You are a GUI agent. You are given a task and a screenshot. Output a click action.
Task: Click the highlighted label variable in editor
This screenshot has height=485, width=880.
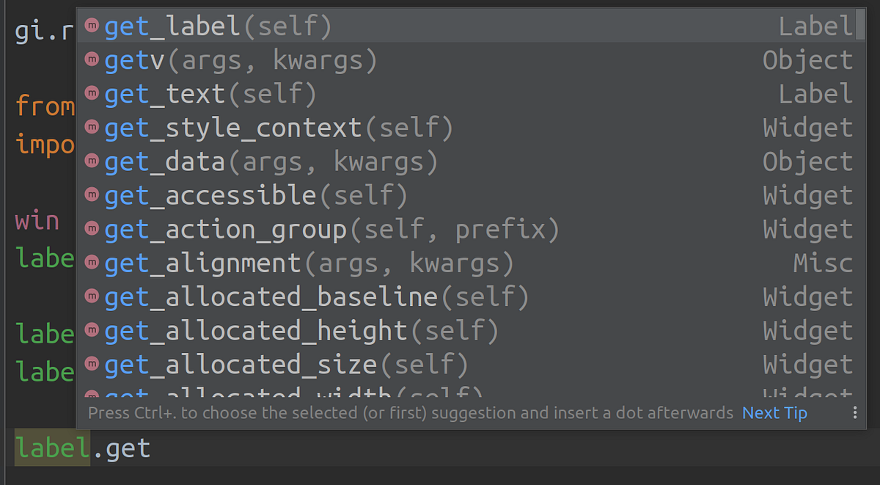(x=52, y=448)
